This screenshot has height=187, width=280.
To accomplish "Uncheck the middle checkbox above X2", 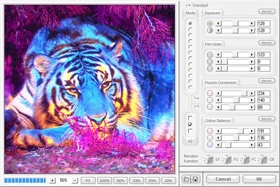I will [190, 125].
